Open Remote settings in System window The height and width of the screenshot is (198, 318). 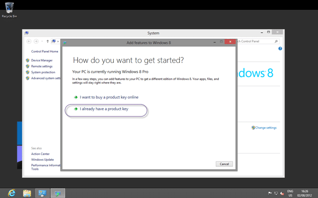pyautogui.click(x=42, y=66)
